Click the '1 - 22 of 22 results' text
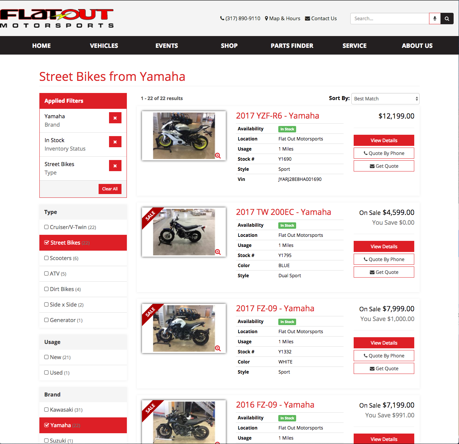Viewport: 459px width, 444px height. tap(162, 98)
